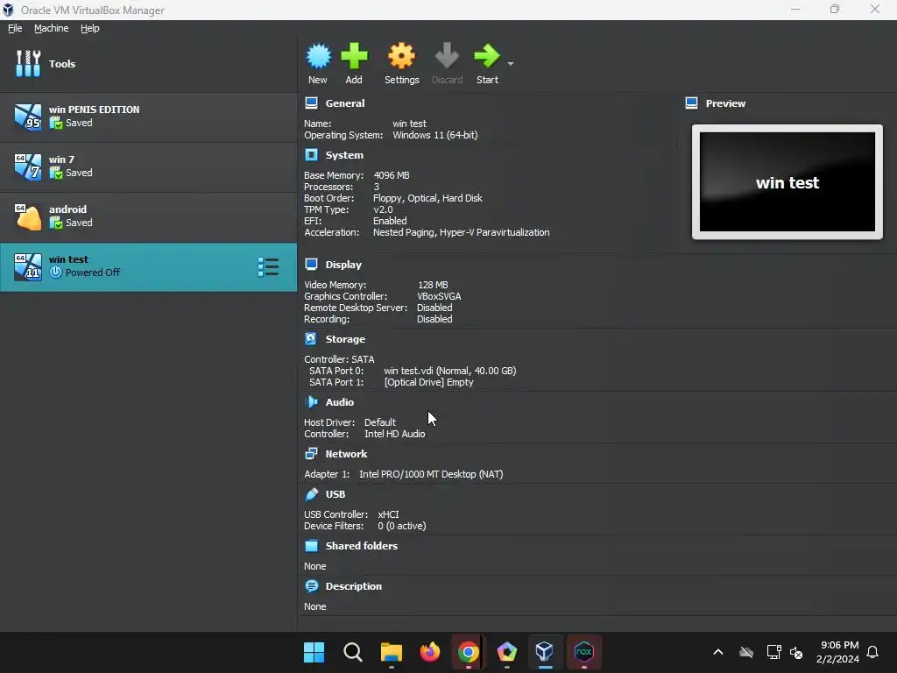Click the Intel HD Audio controller value
Screen dimensions: 897x673
click(395, 435)
